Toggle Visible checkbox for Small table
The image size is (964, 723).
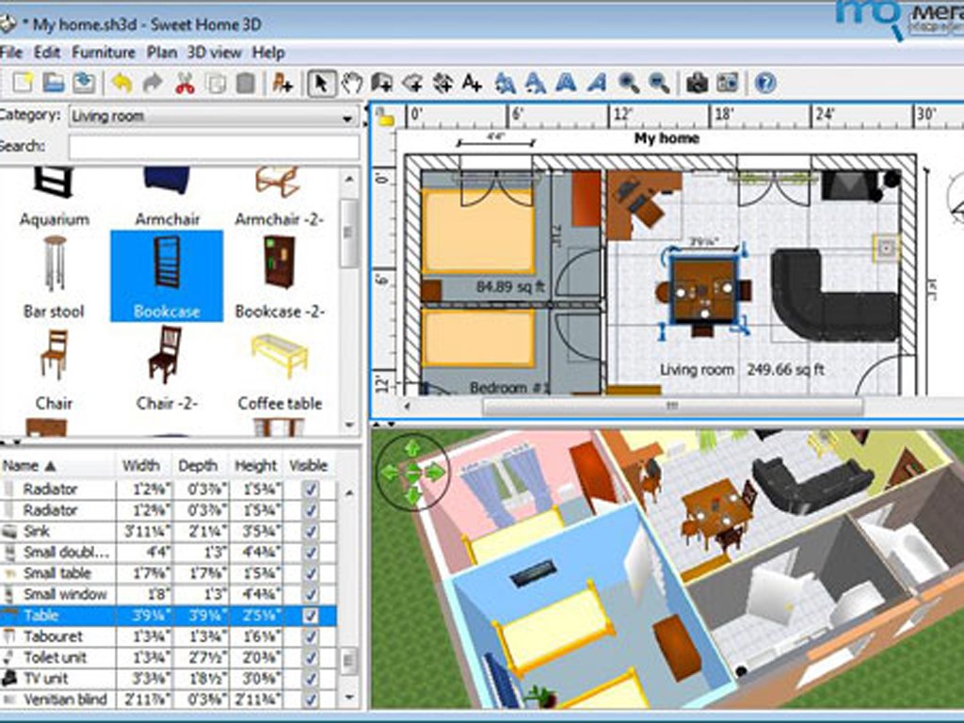tap(311, 573)
